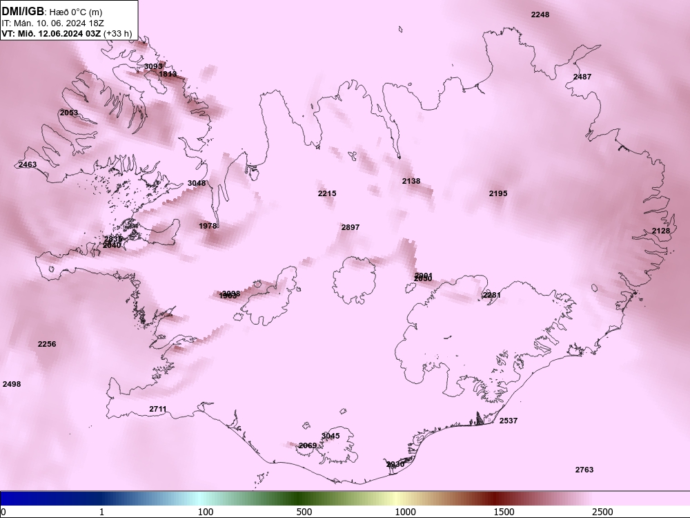Click the 2256 value over the sea
This screenshot has height=518, width=690.
pos(47,344)
